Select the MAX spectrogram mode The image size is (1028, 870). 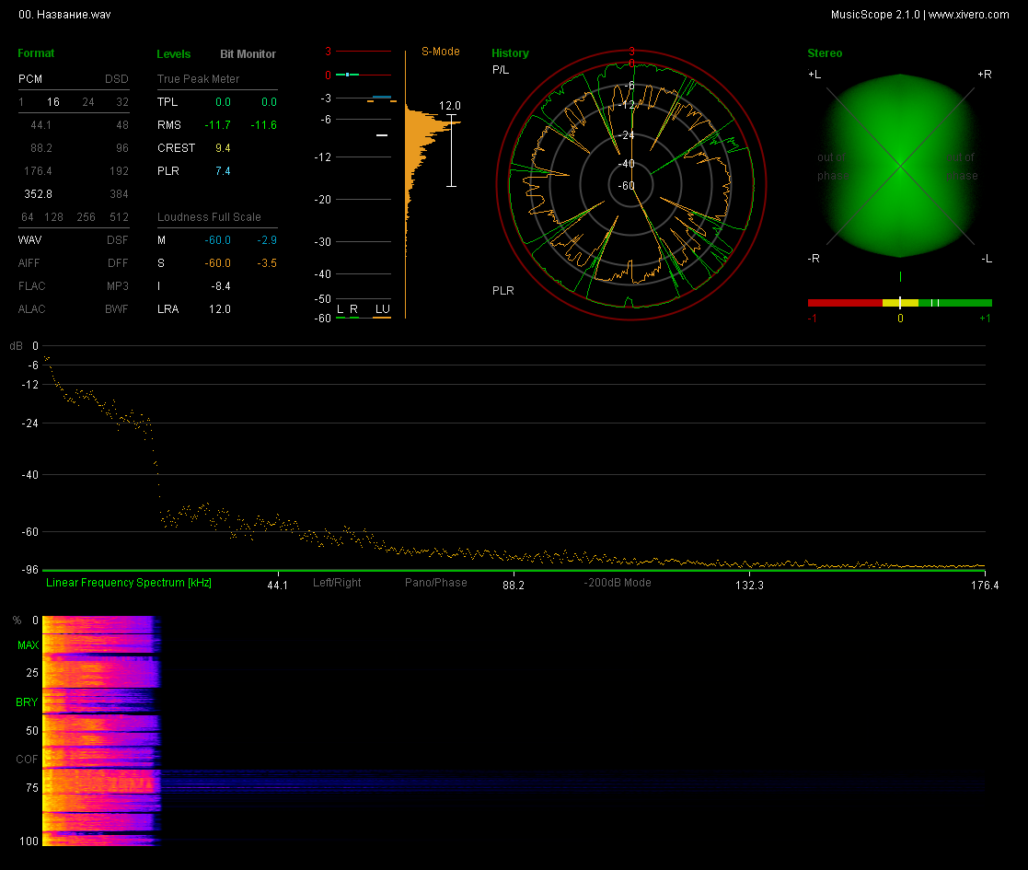click(29, 645)
